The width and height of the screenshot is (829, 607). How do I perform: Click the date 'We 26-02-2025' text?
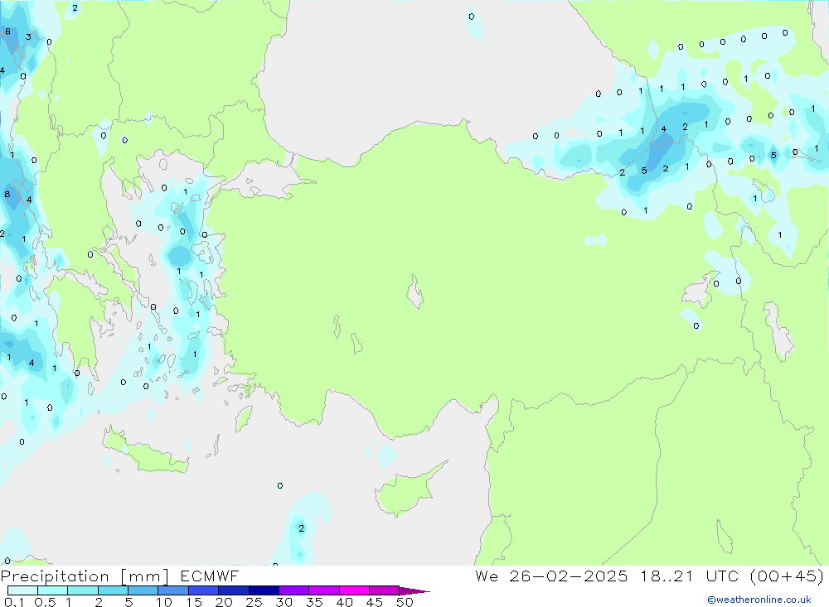pyautogui.click(x=551, y=576)
